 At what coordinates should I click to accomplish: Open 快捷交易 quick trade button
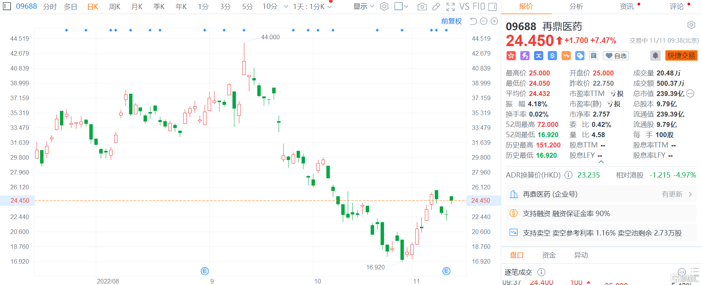tap(681, 56)
